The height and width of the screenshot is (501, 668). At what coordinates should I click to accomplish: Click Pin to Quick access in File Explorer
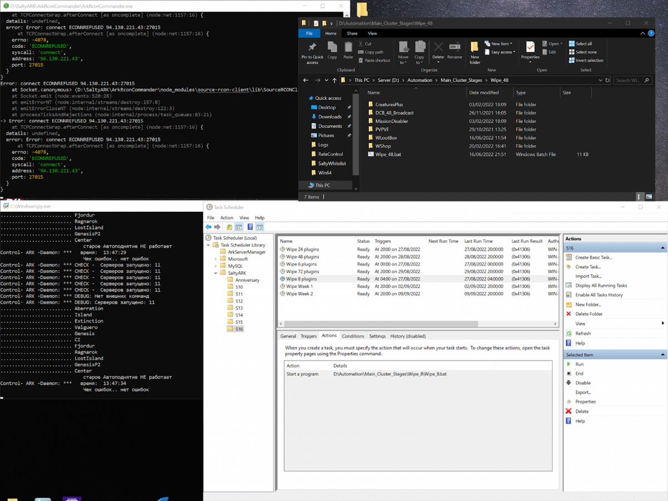point(312,52)
